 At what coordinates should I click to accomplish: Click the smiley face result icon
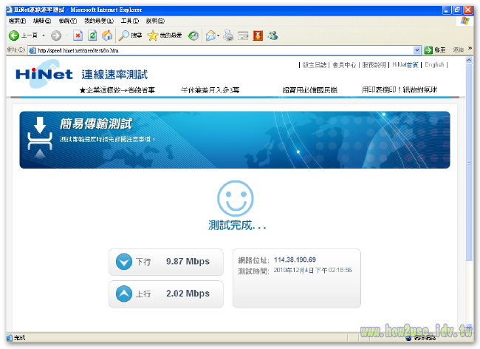tap(236, 198)
